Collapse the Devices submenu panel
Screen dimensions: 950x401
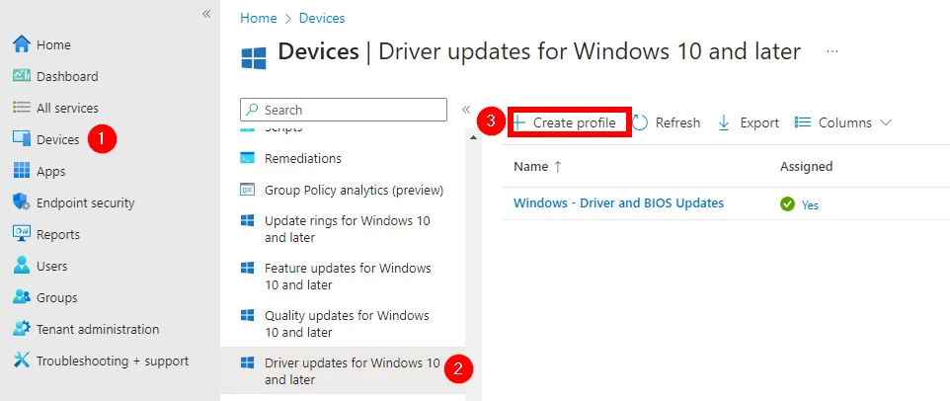pyautogui.click(x=466, y=110)
